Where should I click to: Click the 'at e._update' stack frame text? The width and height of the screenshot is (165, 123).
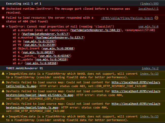(x=23, y=59)
